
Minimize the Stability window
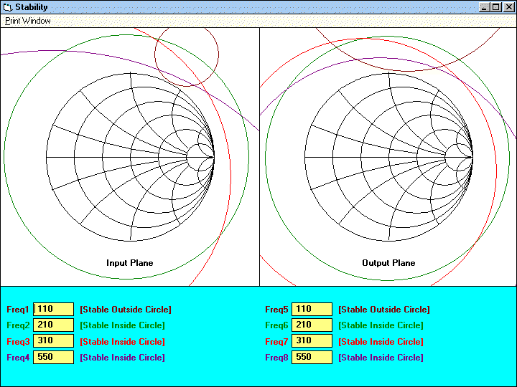click(485, 7)
